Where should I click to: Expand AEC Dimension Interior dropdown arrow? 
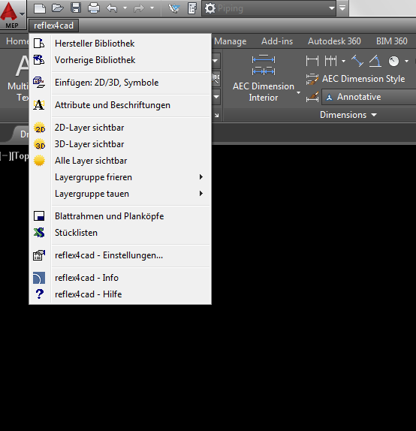tap(298, 92)
